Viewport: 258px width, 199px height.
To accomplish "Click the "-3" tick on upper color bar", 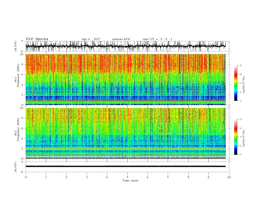I will coord(240,65).
